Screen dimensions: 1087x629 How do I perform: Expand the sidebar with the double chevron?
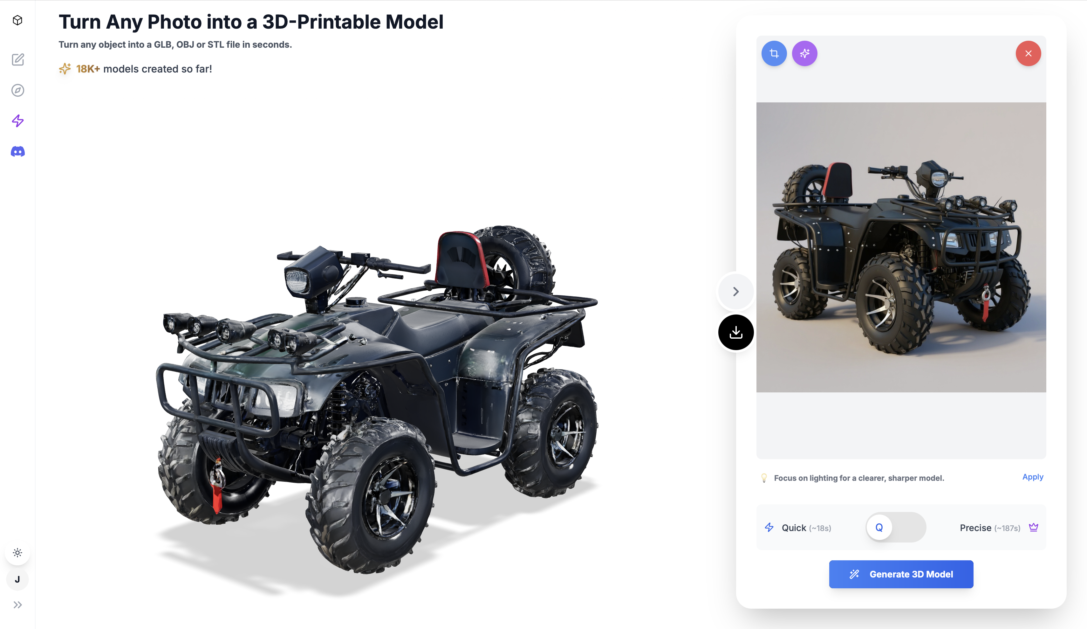tap(18, 605)
